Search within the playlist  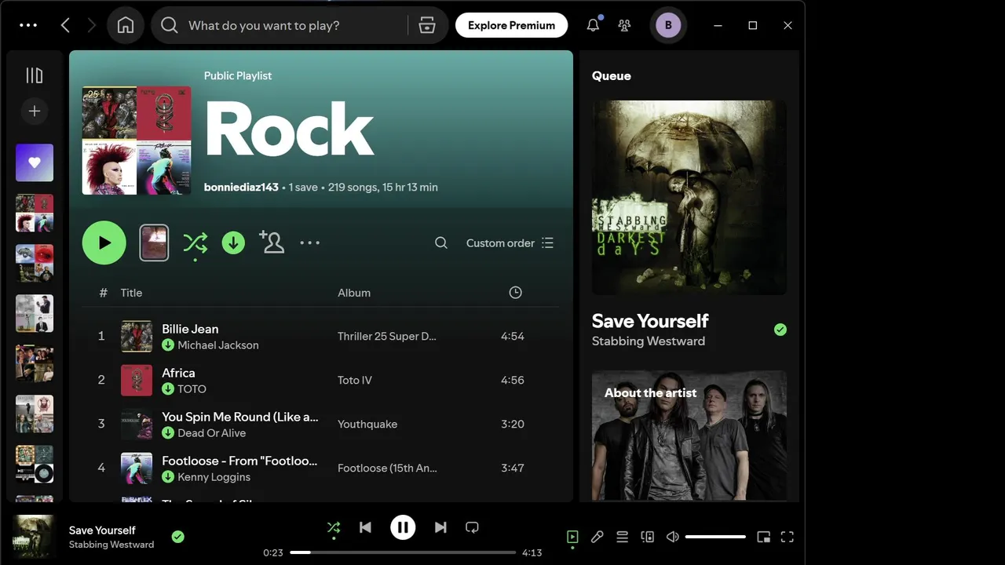(x=441, y=243)
